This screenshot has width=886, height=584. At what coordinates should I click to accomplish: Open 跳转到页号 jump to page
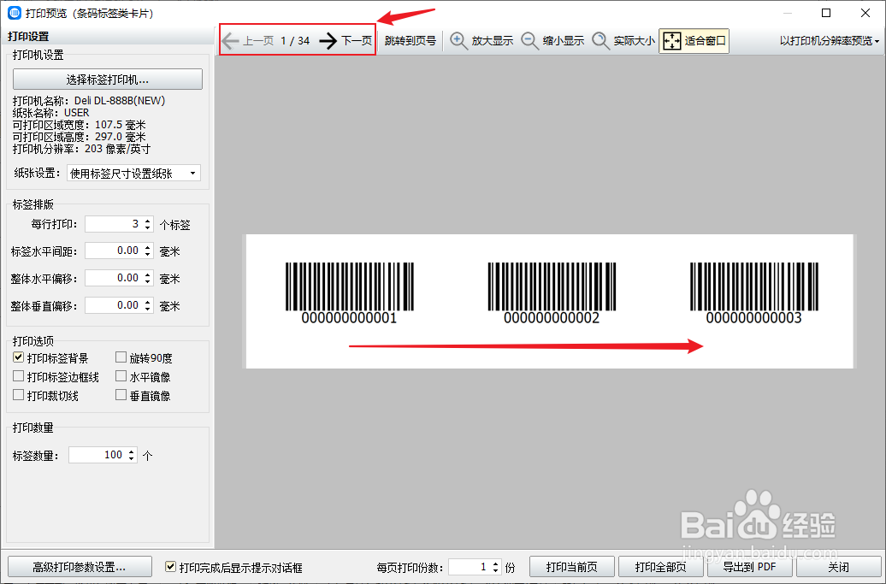coord(411,41)
